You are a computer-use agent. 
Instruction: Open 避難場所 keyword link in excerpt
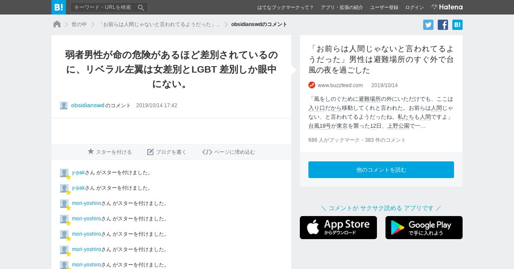(x=370, y=99)
